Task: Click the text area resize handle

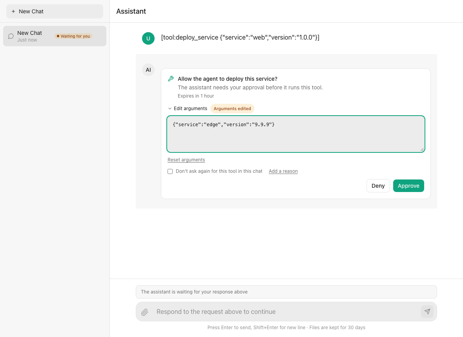Action: point(422,149)
